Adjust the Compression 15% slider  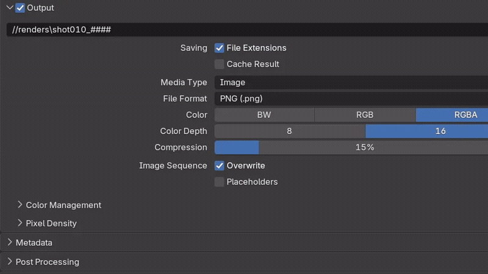pos(351,147)
